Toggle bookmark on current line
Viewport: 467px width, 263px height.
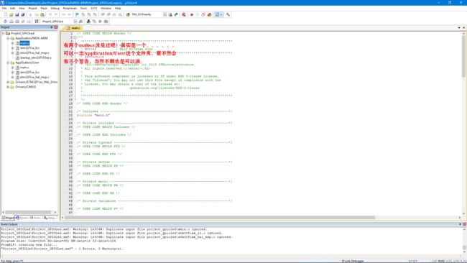coord(77,14)
